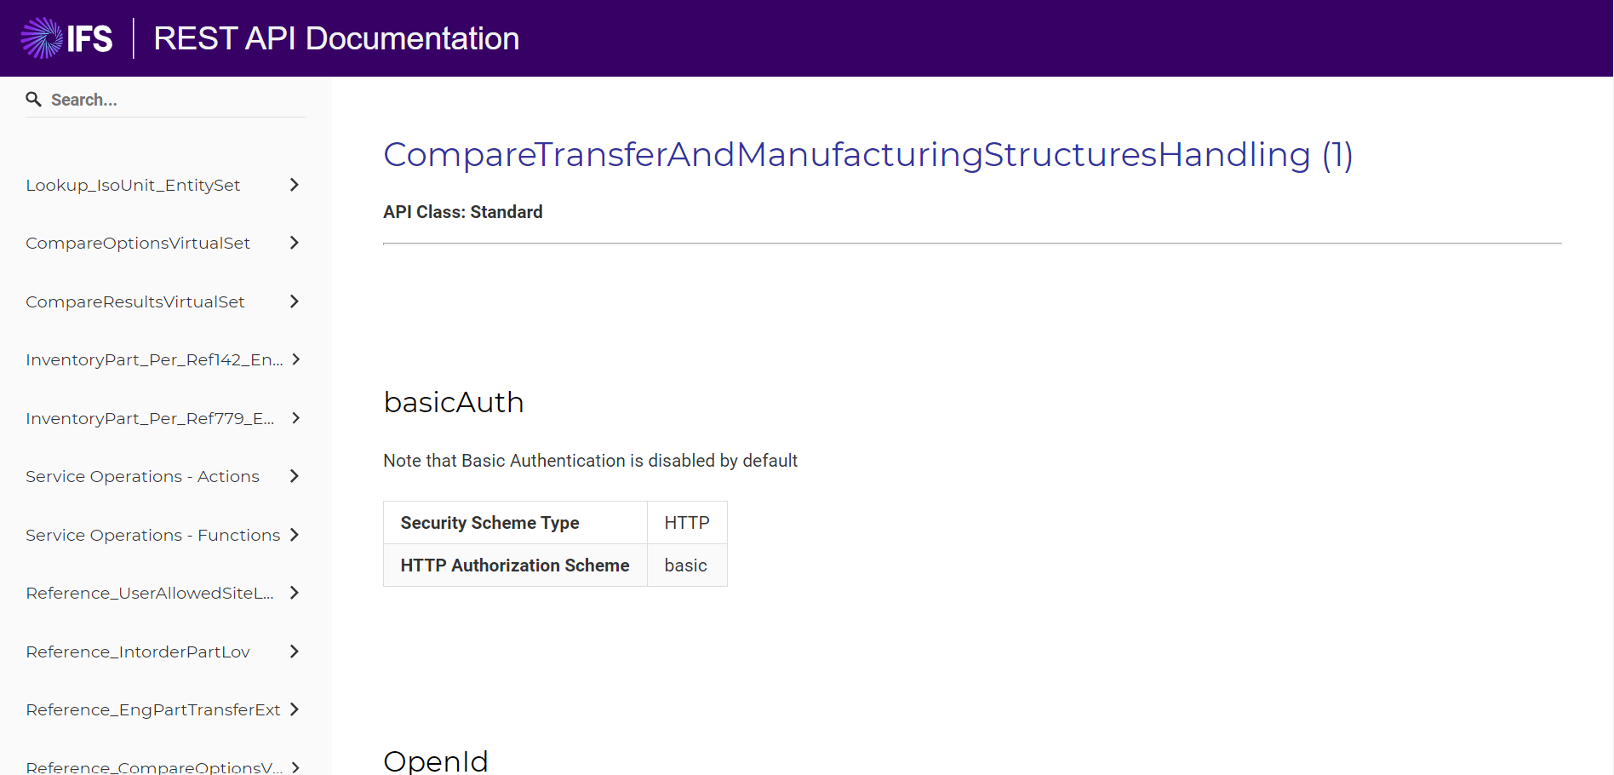Open Reference_UserAllowedSiteL entry
The image size is (1614, 775).
(149, 593)
